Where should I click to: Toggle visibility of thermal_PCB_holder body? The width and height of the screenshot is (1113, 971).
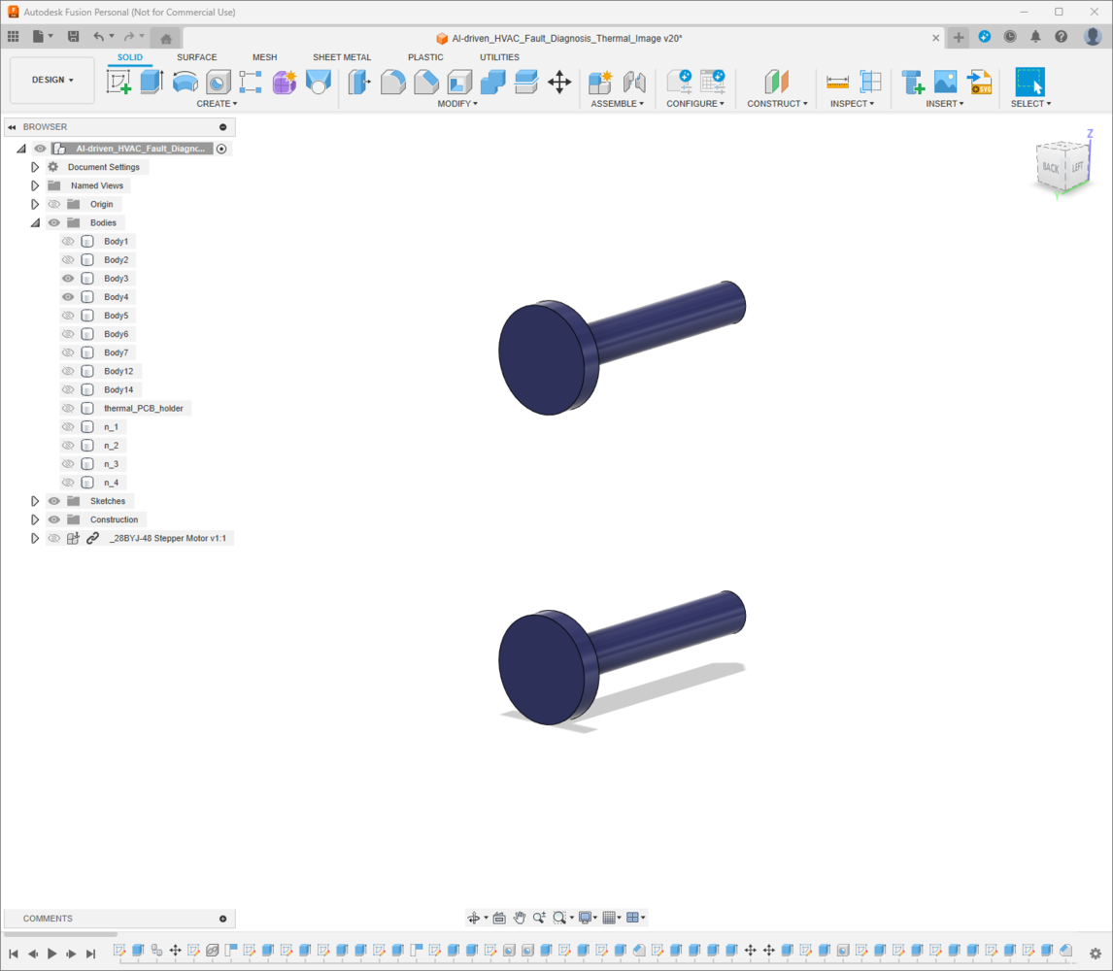[68, 408]
